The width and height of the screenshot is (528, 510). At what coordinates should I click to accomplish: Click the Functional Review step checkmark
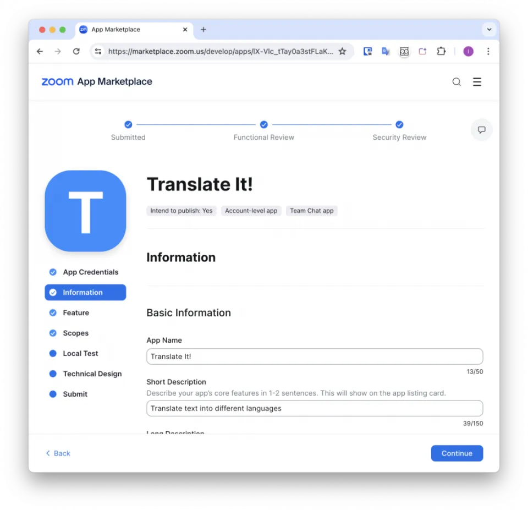[x=263, y=125]
